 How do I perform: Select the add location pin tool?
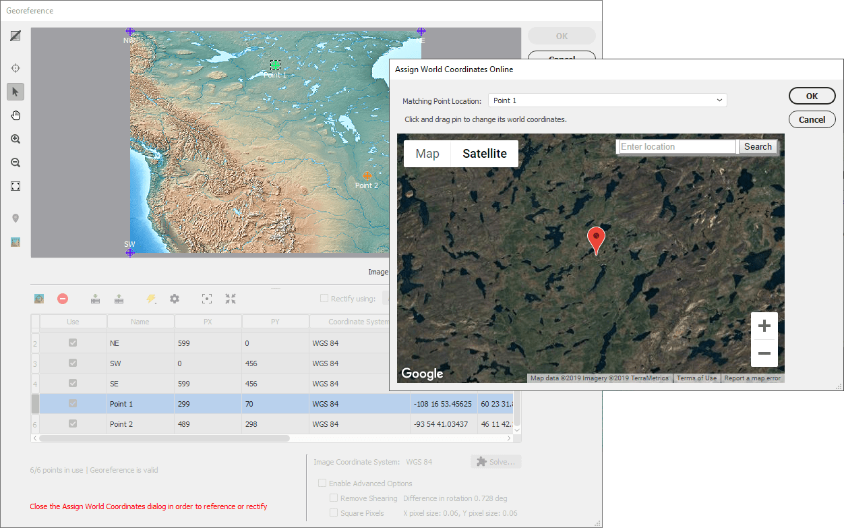click(x=15, y=218)
